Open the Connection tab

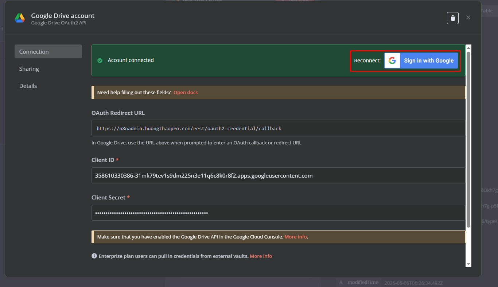pyautogui.click(x=48, y=51)
